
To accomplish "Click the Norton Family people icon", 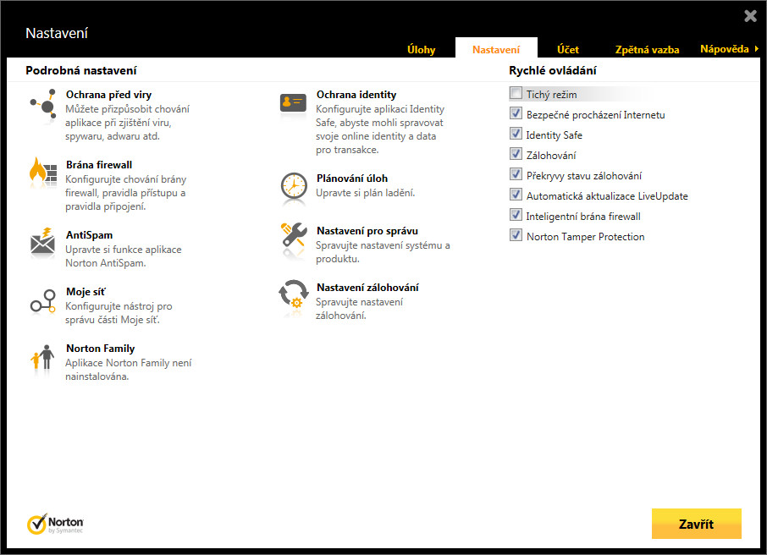I will coord(43,357).
